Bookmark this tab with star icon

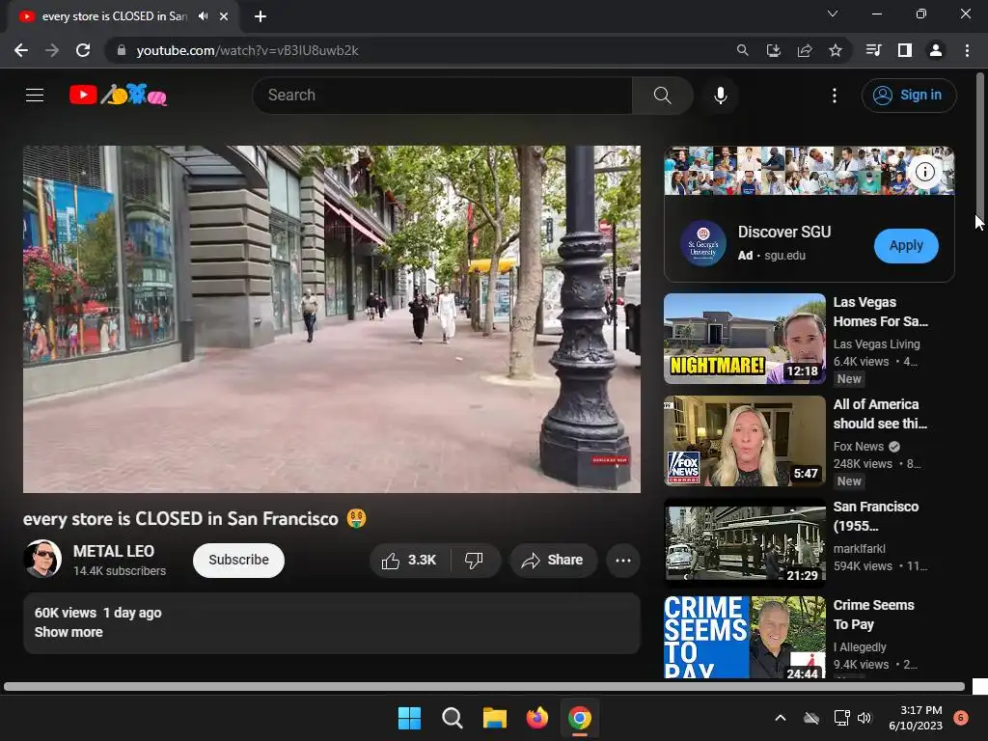[x=836, y=50]
